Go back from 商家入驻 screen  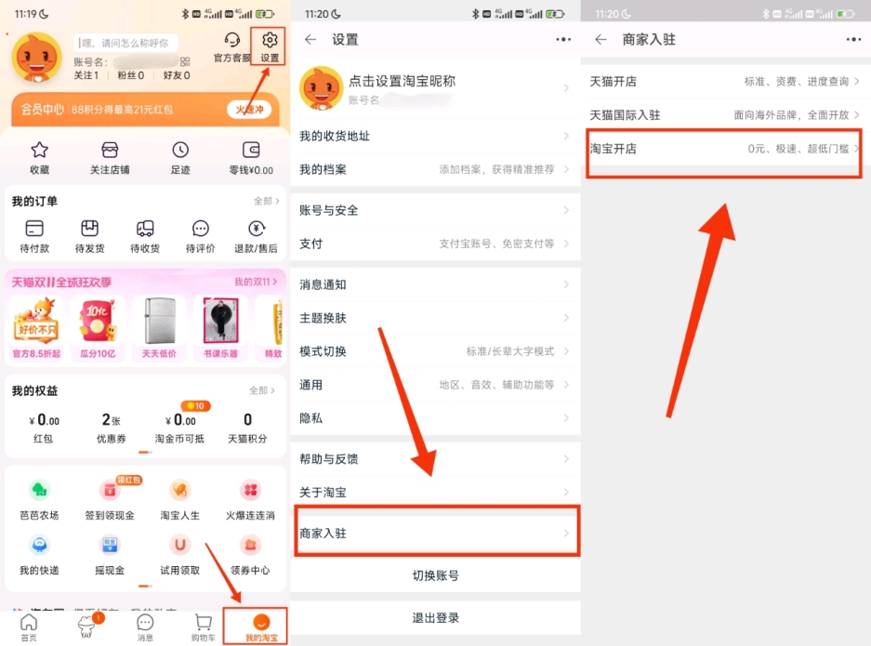click(601, 39)
